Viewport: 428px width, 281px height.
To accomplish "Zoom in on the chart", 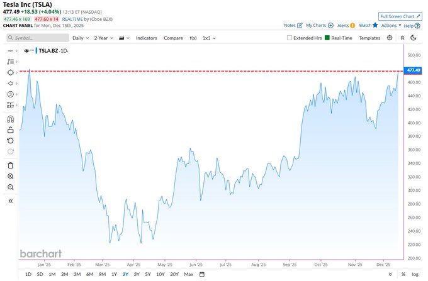I will pyautogui.click(x=10, y=177).
